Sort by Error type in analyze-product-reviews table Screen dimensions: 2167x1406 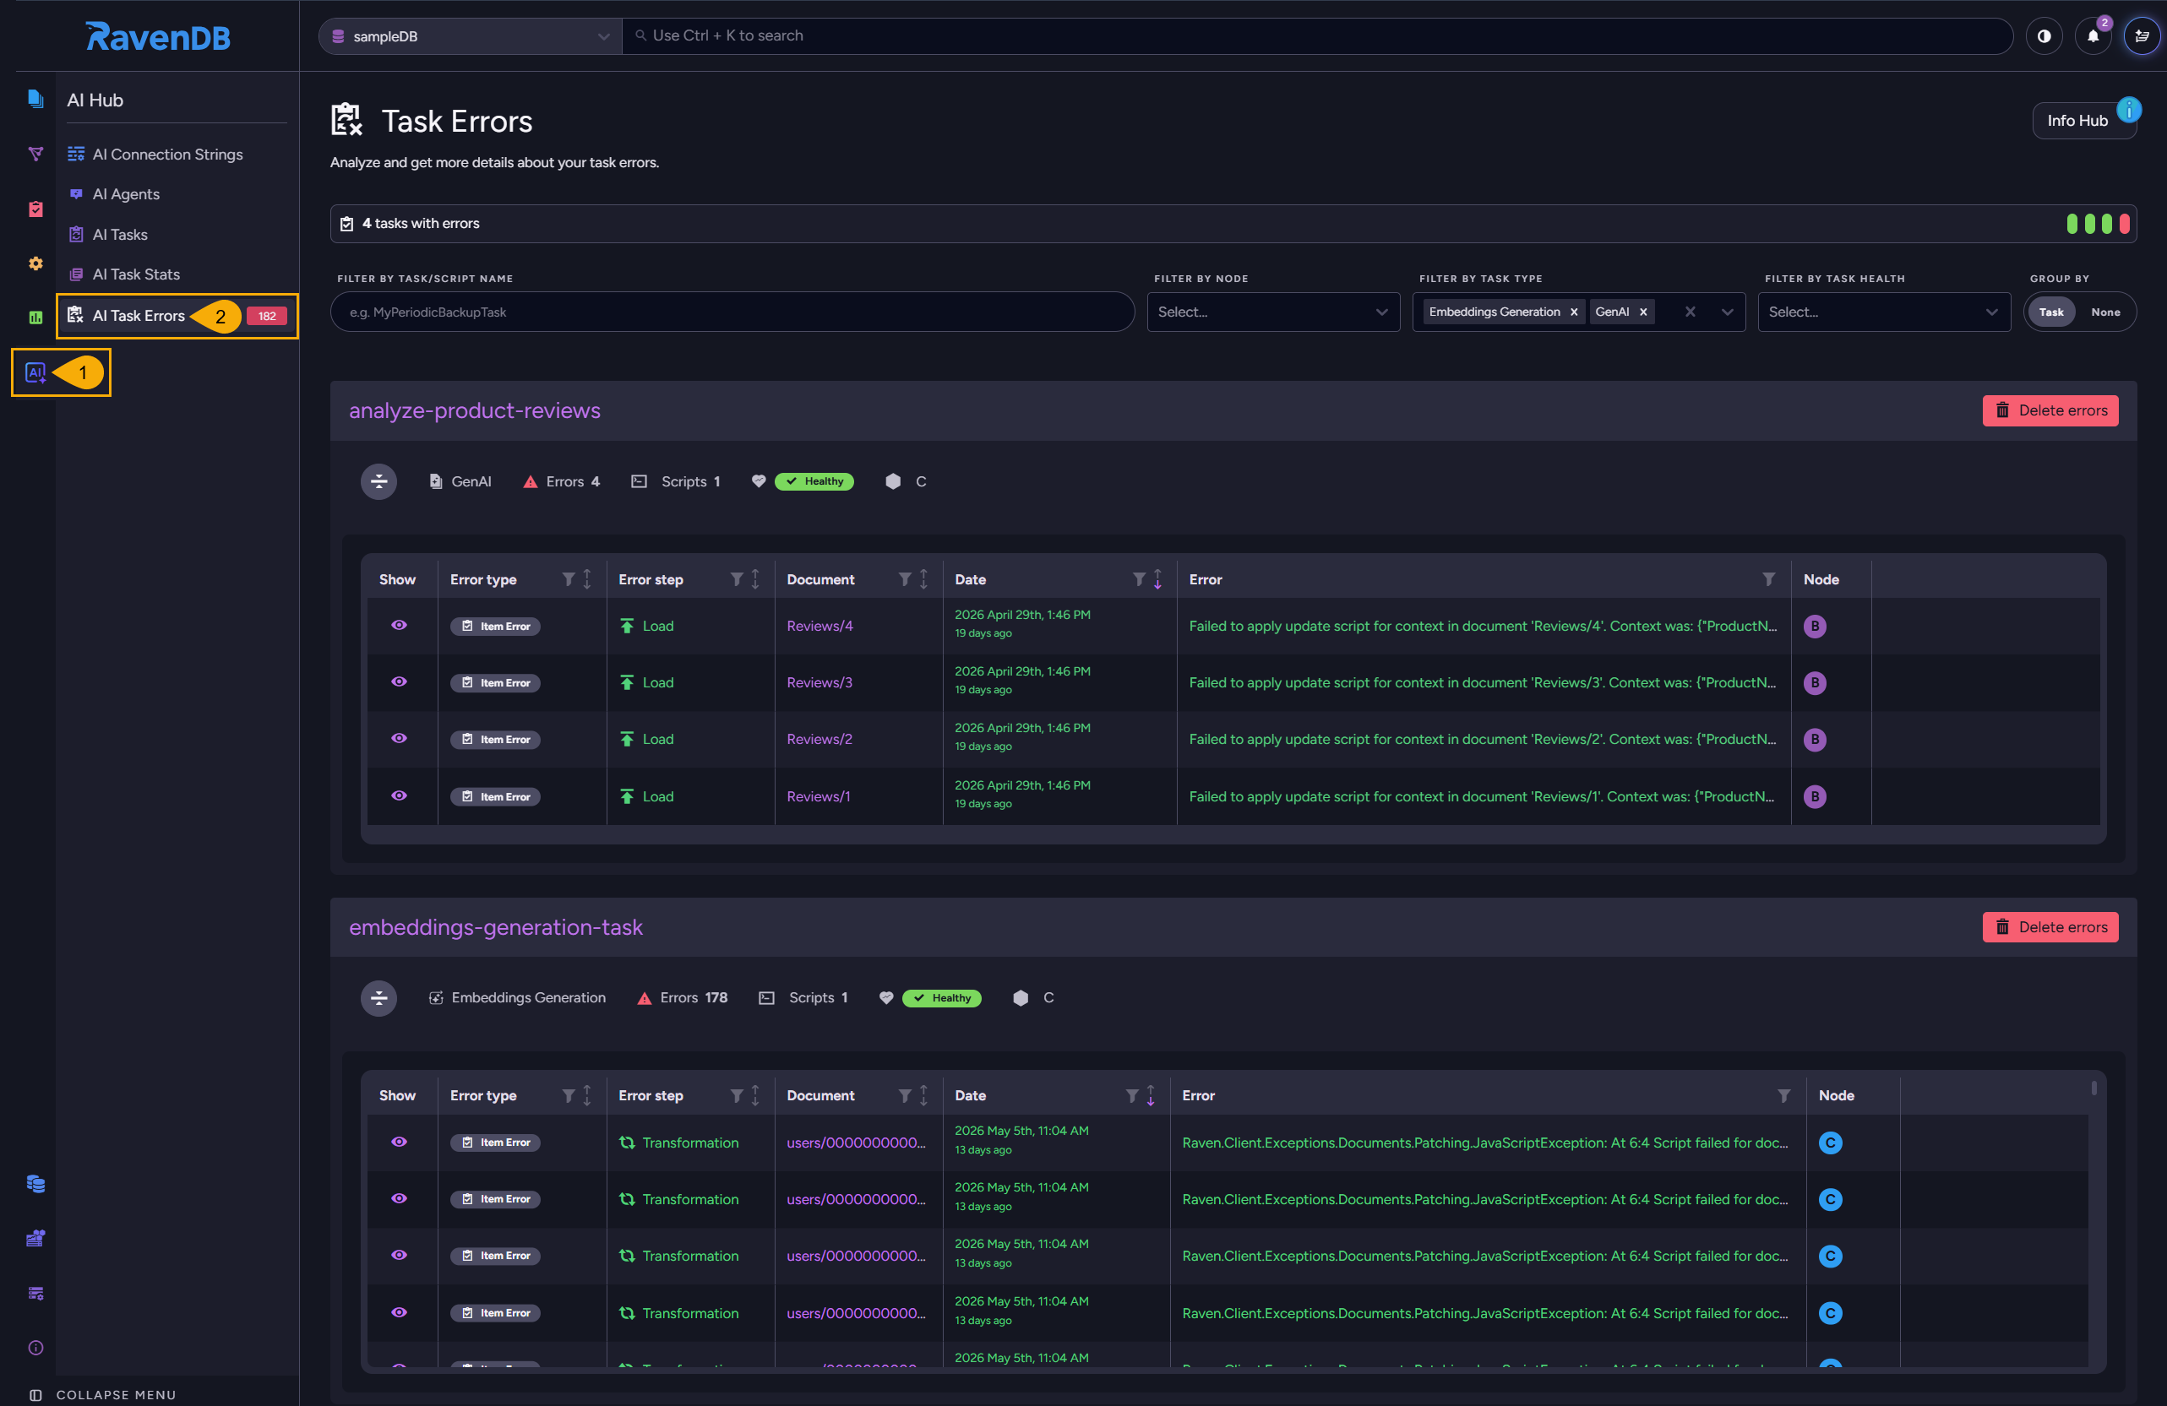click(x=587, y=578)
